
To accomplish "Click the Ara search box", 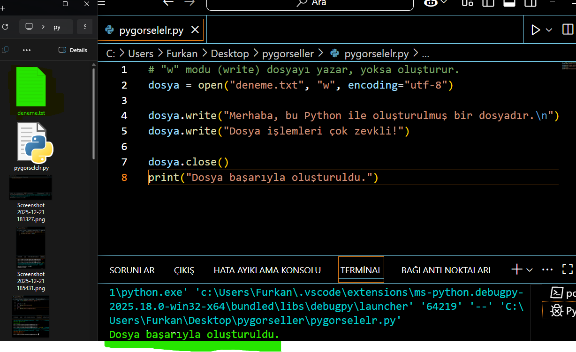I will pos(310,3).
